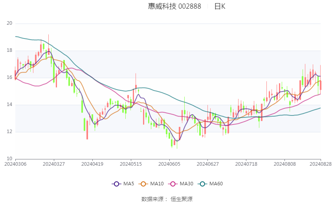The height and width of the screenshot is (203, 334).
Task: Click the 日K label in title
Action: (220, 6)
